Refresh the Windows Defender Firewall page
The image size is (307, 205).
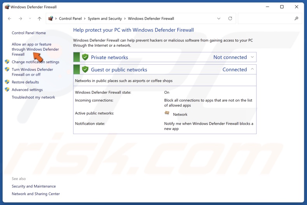pyautogui.click(x=230, y=18)
